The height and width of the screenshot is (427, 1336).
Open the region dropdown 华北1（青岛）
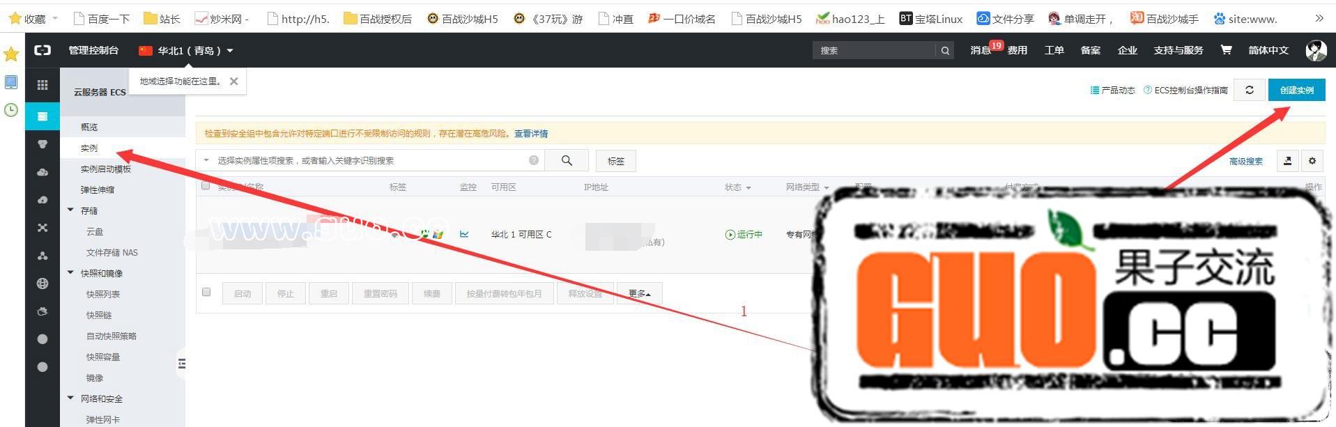[x=187, y=50]
